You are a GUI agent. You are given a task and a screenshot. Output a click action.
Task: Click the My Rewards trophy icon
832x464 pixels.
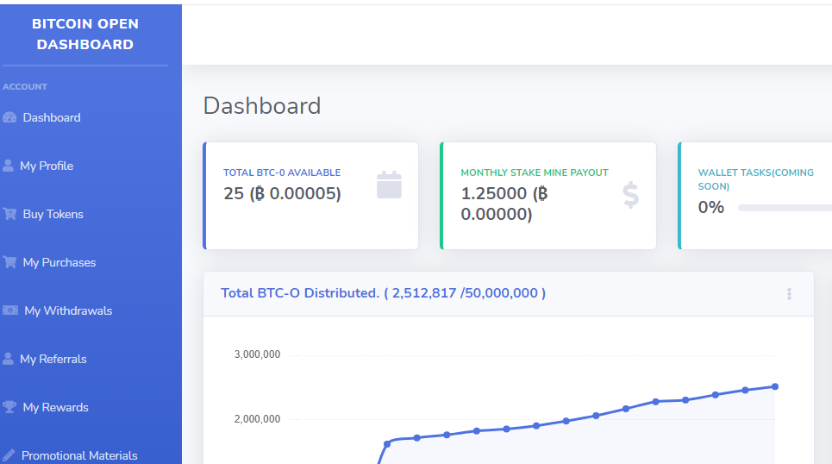click(x=9, y=407)
